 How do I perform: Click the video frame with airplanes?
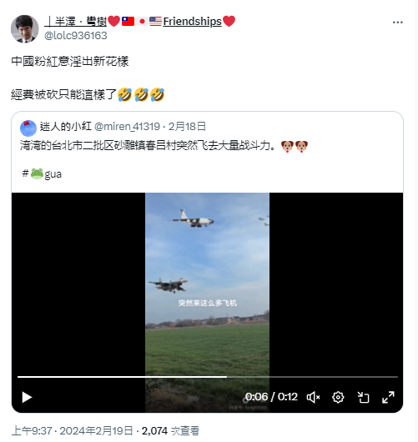(207, 282)
